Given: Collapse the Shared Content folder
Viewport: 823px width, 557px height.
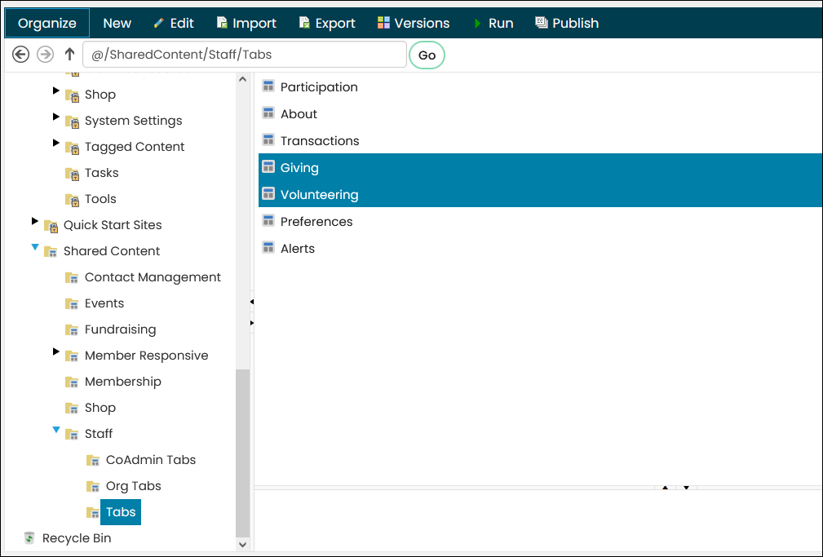Looking at the screenshot, I should coord(34,247).
